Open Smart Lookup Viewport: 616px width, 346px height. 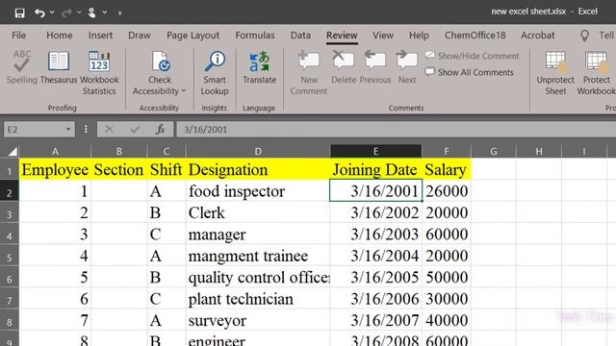pos(215,73)
